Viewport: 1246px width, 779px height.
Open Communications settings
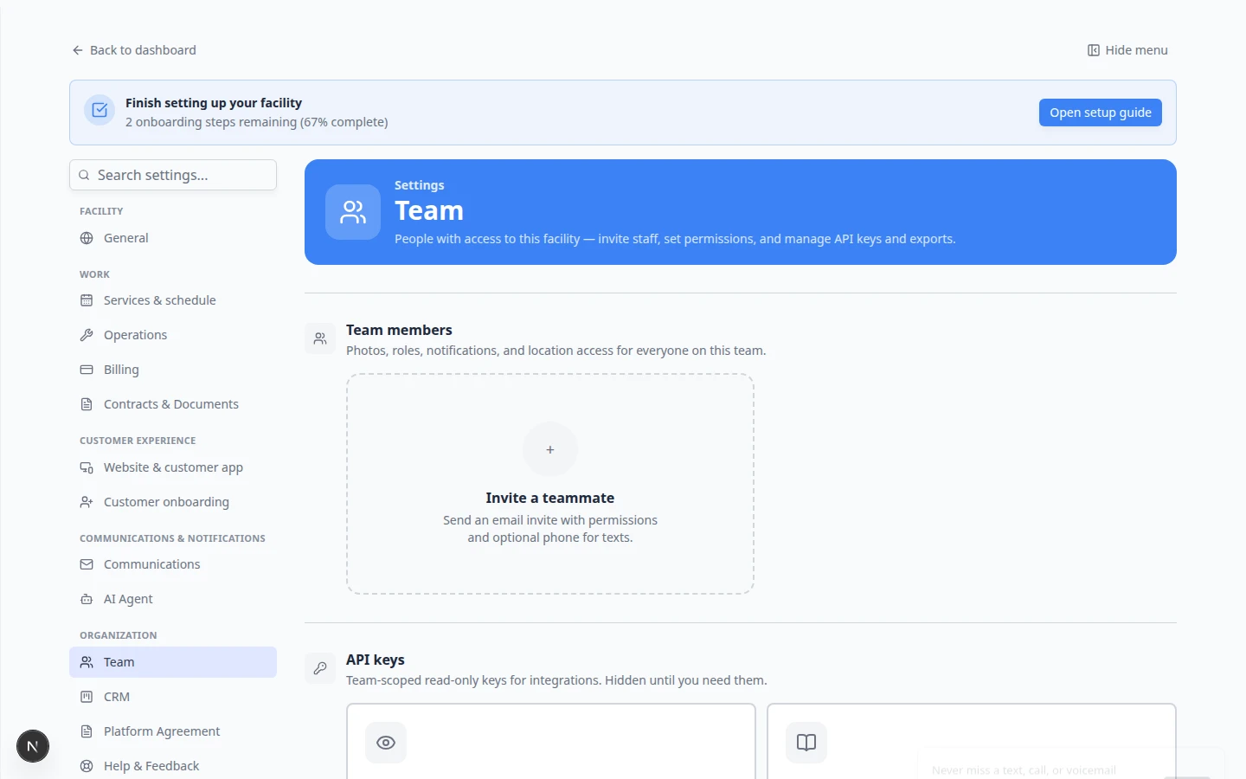coord(173,564)
